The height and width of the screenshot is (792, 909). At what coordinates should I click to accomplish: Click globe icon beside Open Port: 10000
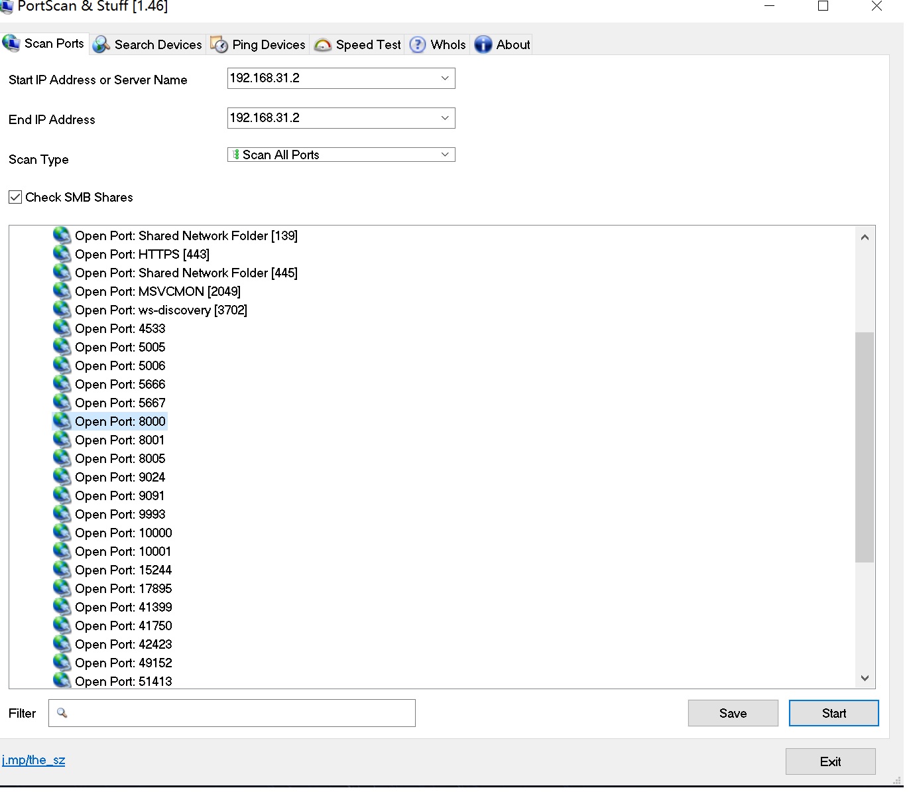62,533
